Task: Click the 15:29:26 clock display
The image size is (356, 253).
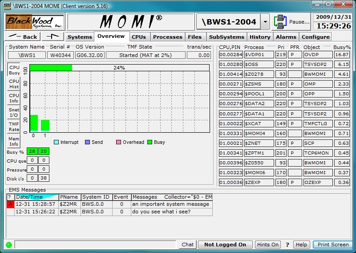Action: (x=333, y=26)
